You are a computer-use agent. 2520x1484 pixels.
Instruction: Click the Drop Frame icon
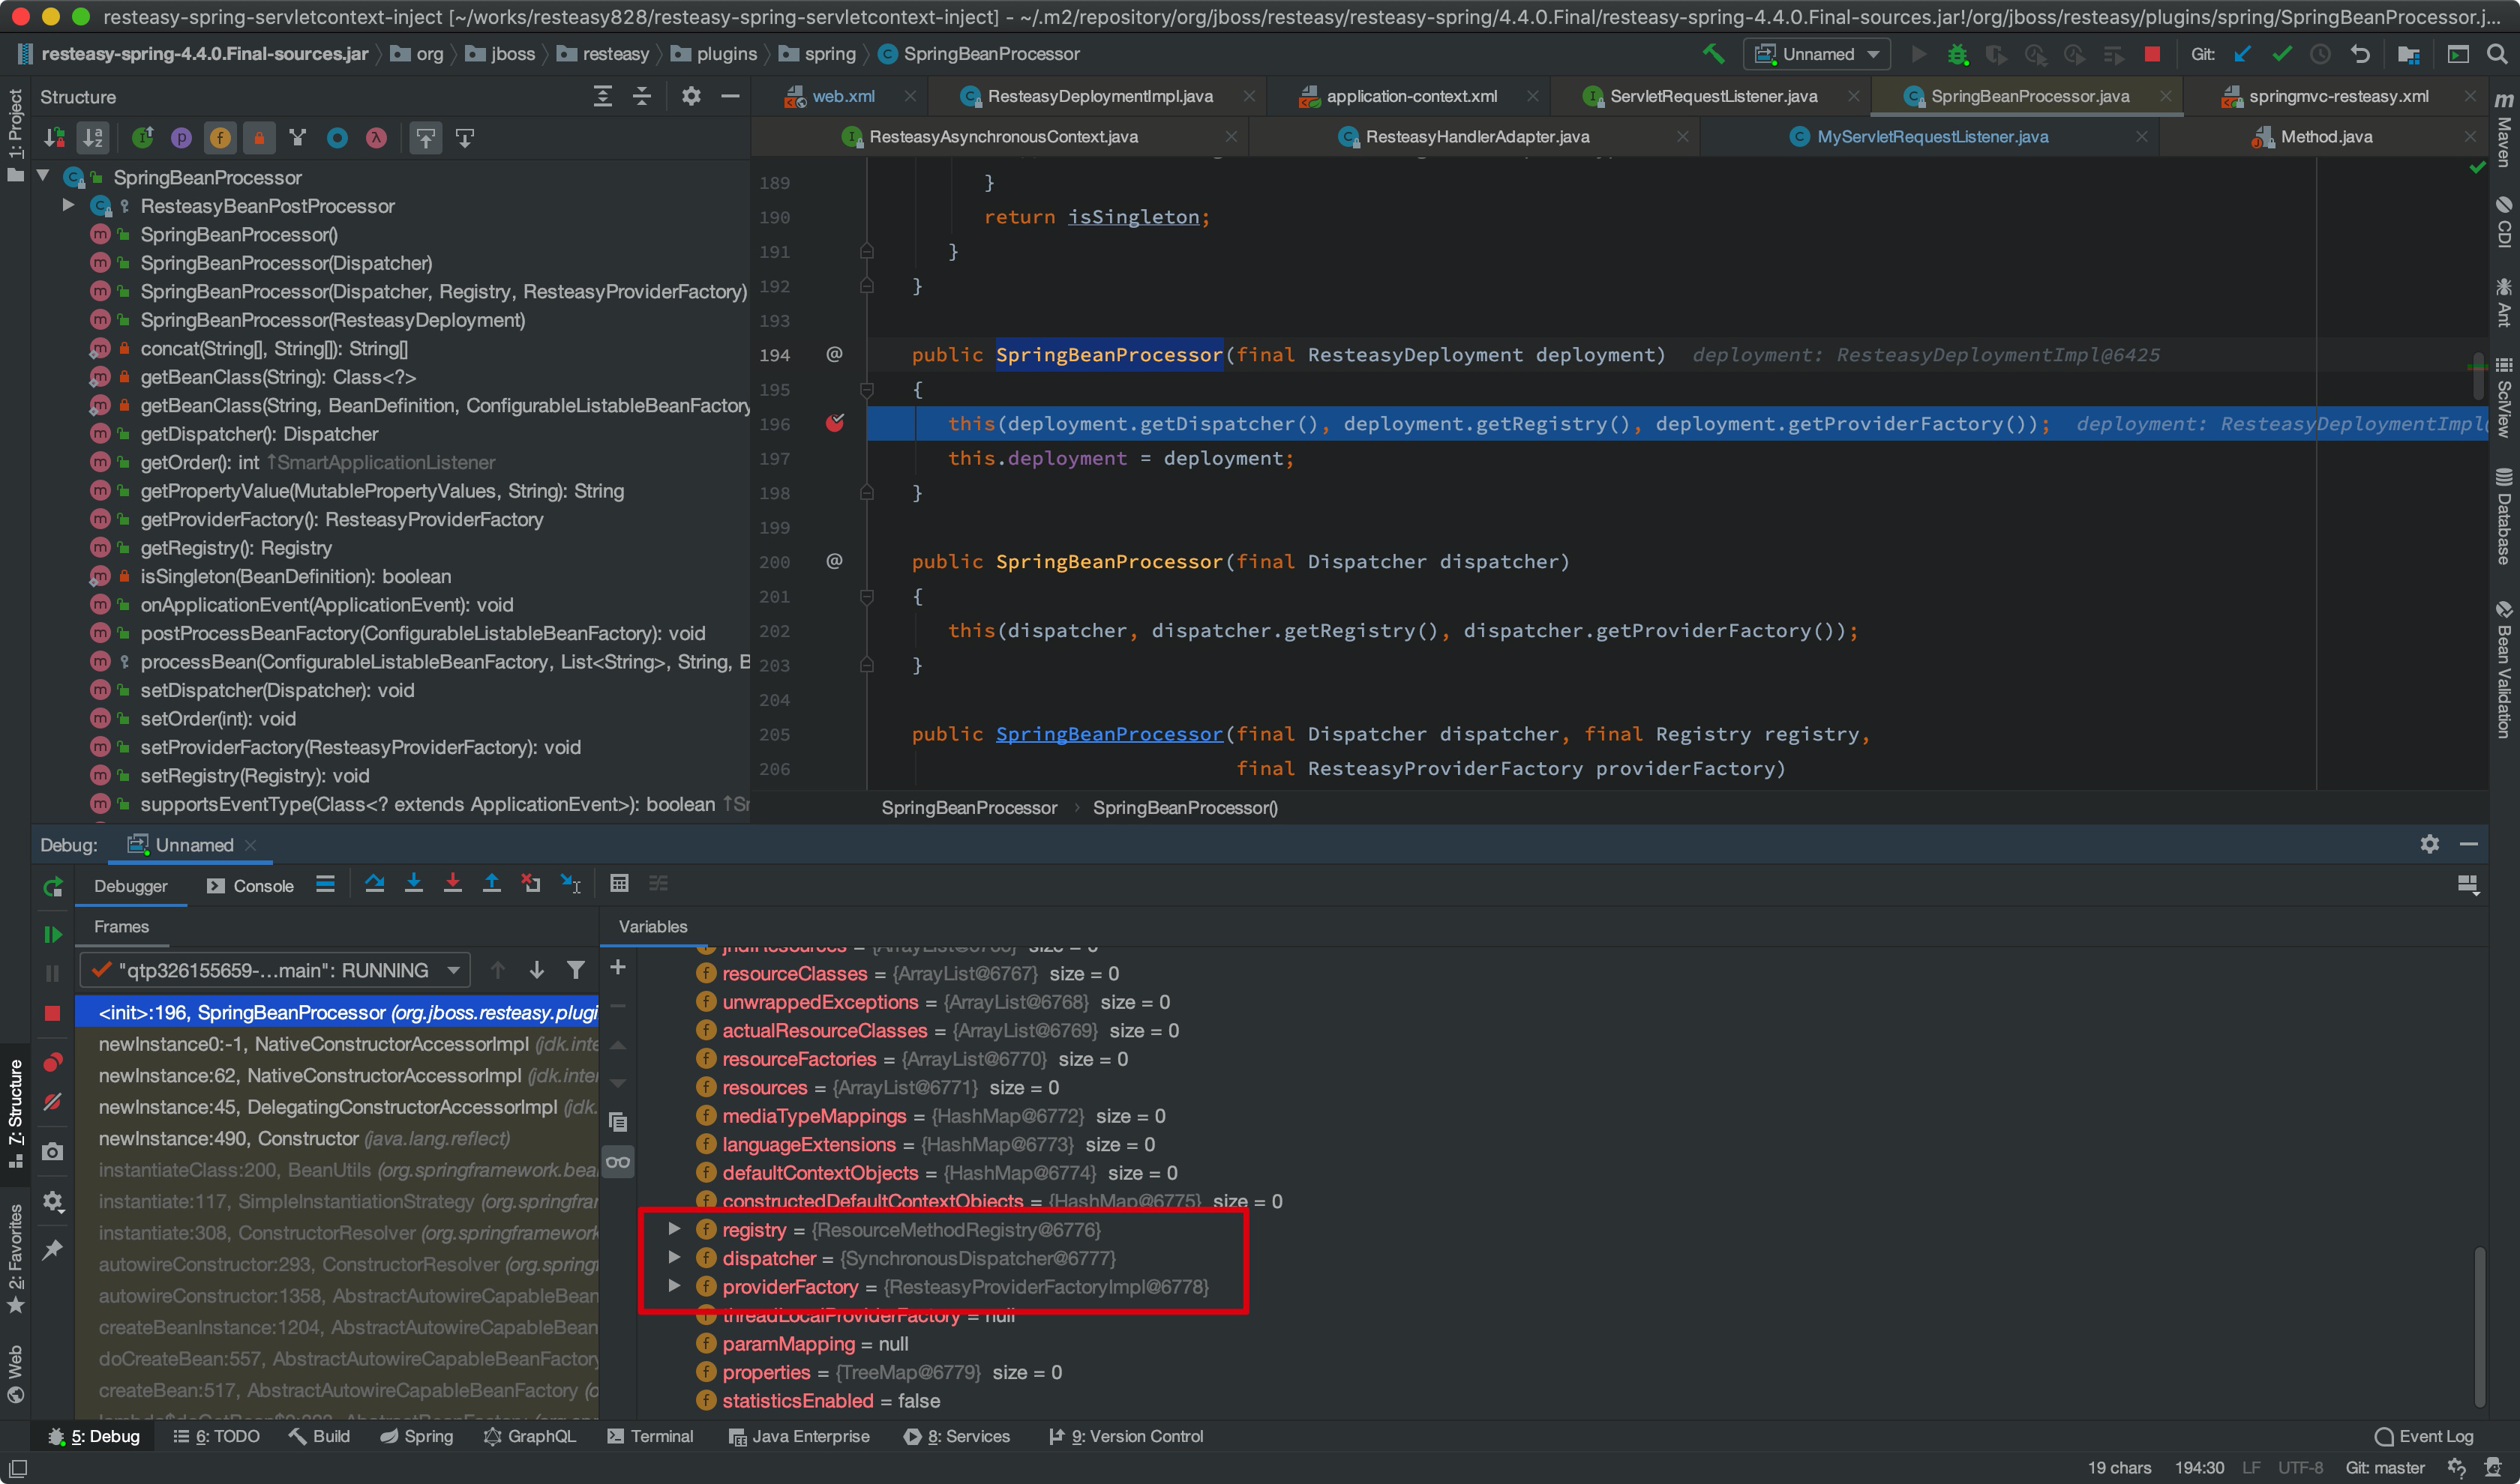530,884
